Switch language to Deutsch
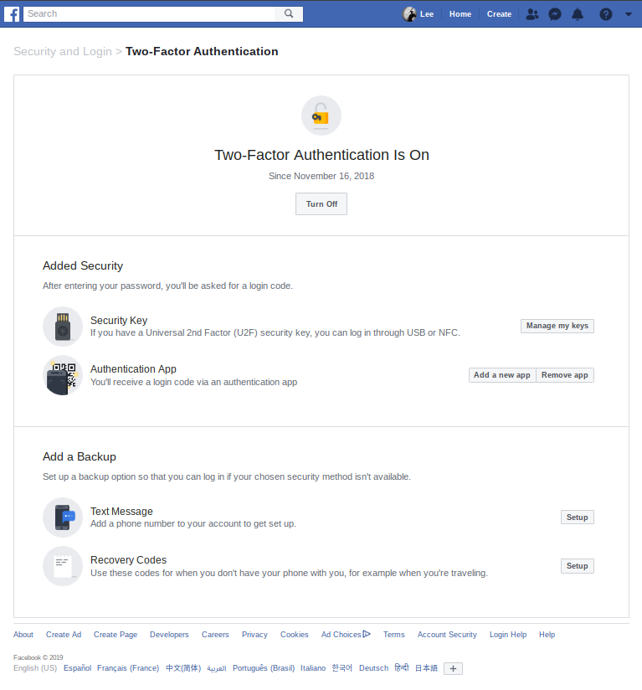Image resolution: width=642 pixels, height=690 pixels. (x=374, y=668)
